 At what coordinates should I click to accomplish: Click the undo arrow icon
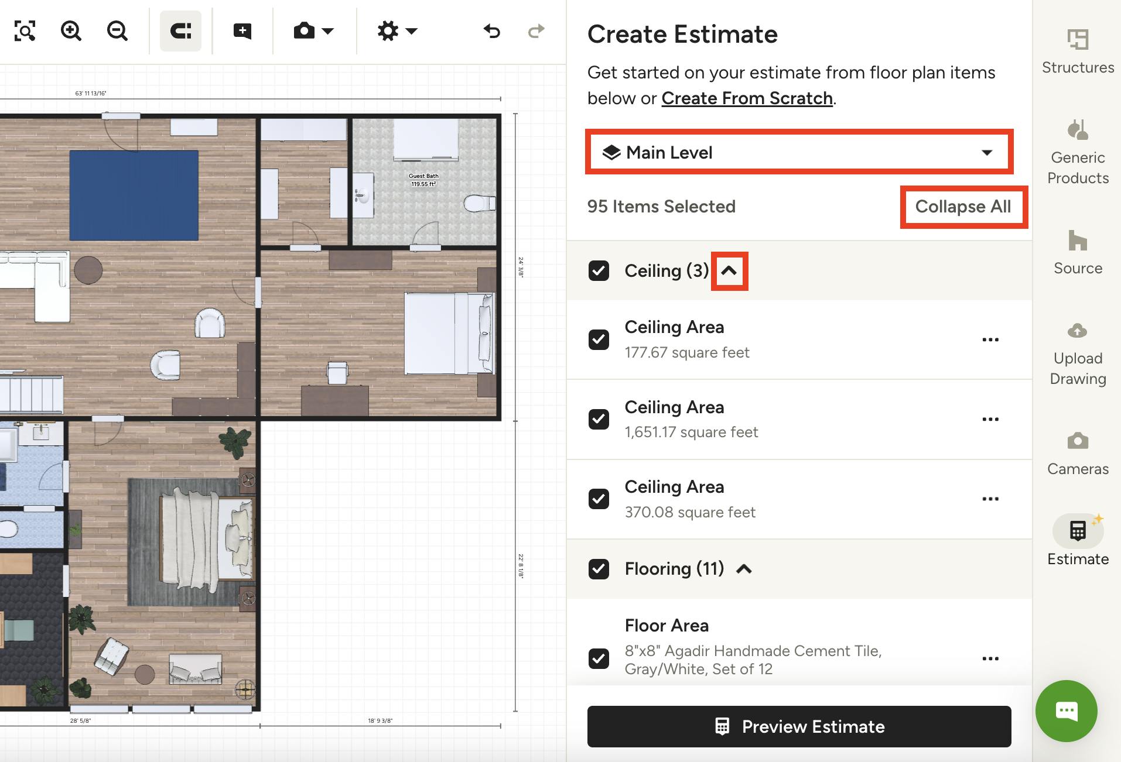[491, 31]
